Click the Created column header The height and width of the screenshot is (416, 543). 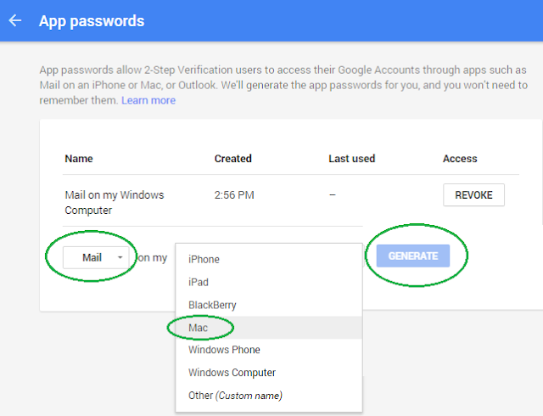pyautogui.click(x=232, y=159)
